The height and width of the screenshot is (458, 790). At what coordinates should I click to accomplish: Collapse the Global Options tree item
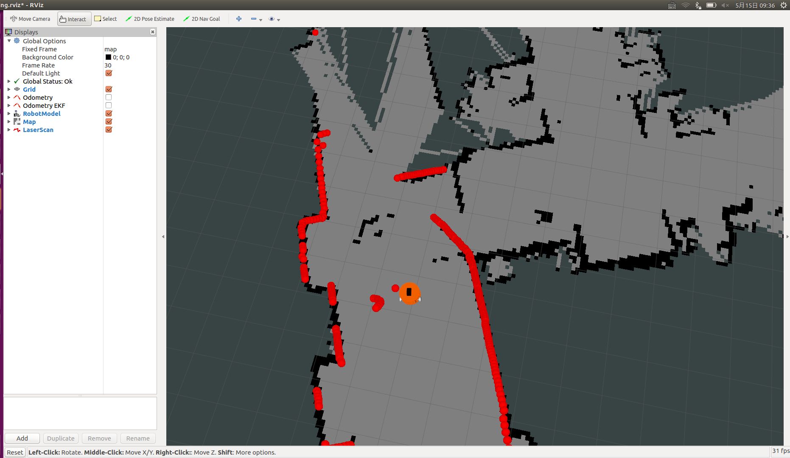coord(9,41)
